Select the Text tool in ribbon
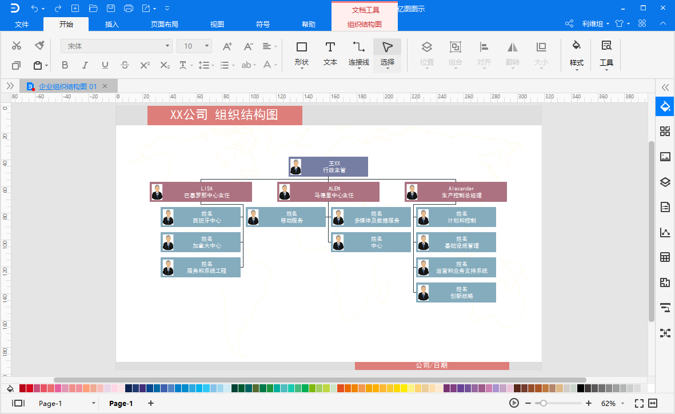The width and height of the screenshot is (675, 414). tap(330, 53)
